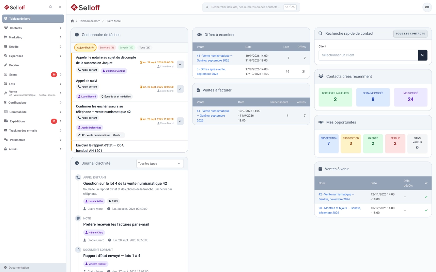Click the Sélectionner un client field
Viewport: 436px width, 272px height.
pyautogui.click(x=368, y=55)
